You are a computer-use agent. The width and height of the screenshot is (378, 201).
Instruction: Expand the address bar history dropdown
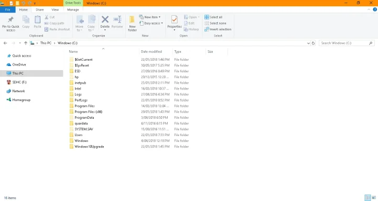pyautogui.click(x=308, y=43)
